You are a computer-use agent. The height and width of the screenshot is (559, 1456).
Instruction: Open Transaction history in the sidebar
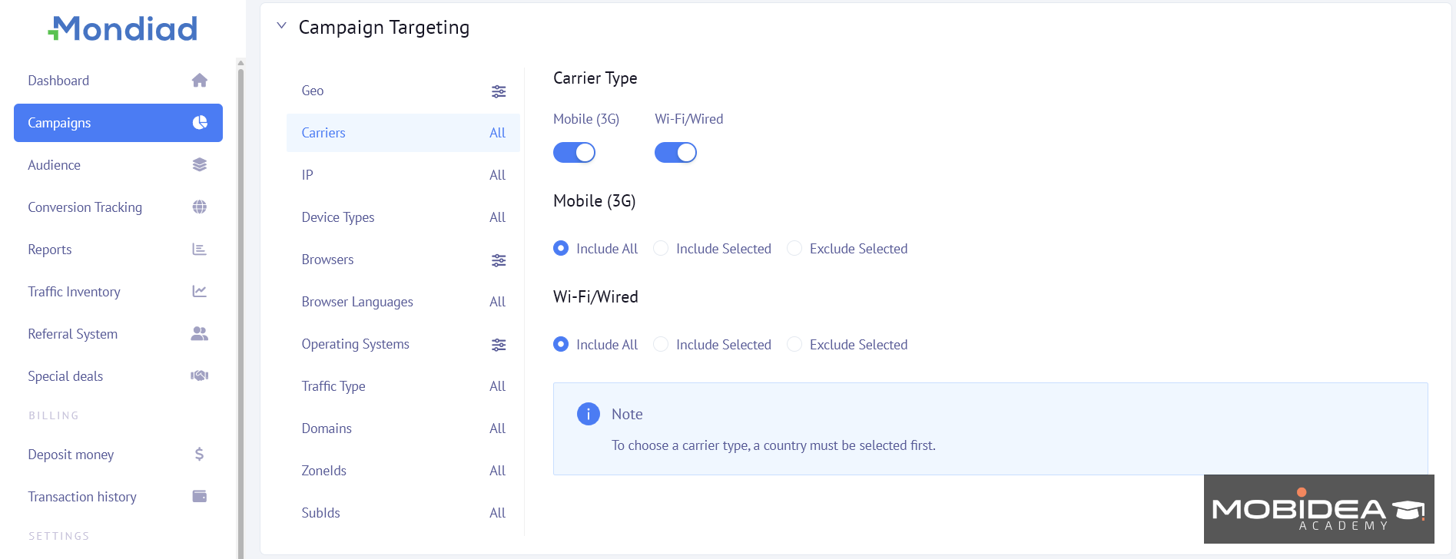click(x=118, y=497)
